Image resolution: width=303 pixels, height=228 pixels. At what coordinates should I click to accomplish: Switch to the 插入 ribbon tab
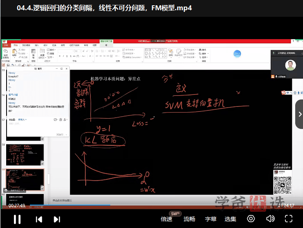coord(36,45)
